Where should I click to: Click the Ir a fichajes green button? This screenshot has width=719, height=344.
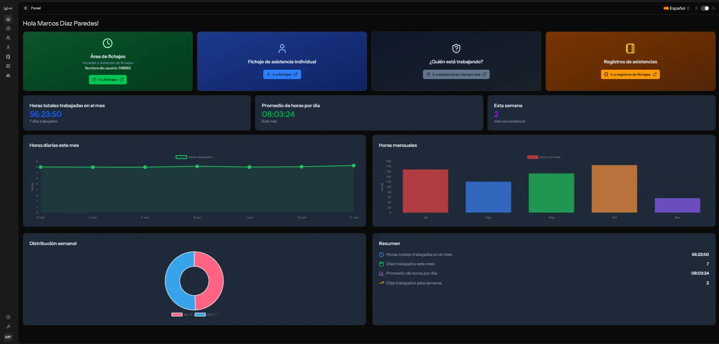click(108, 79)
